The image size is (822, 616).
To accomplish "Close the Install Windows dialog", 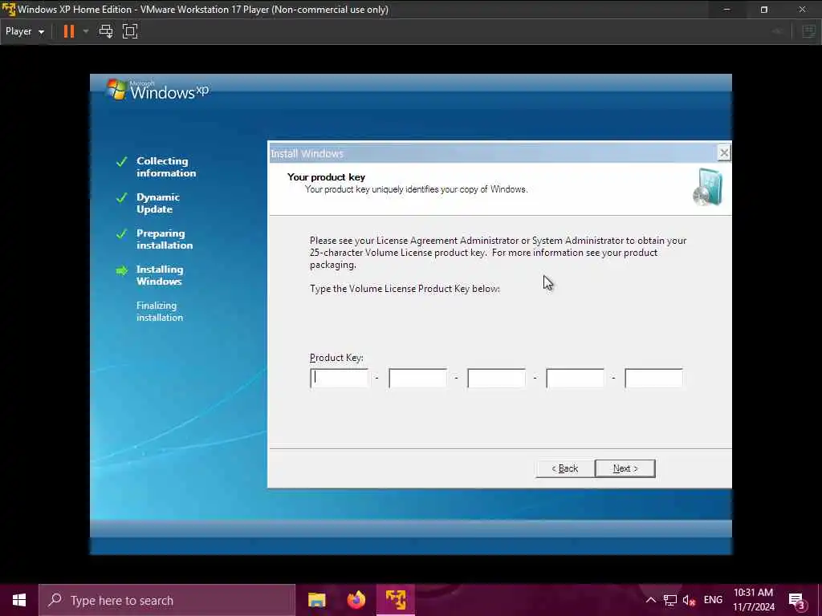I will [723, 153].
